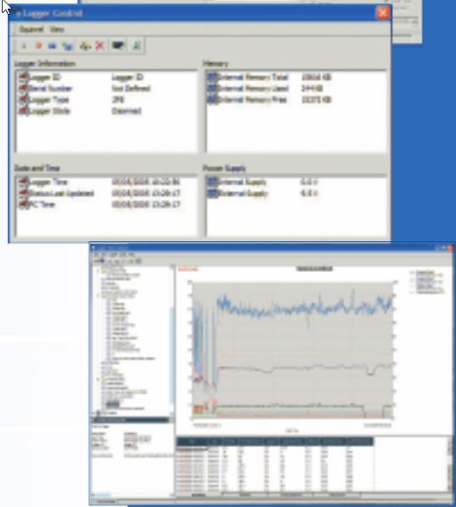The width and height of the screenshot is (456, 507).
Task: Expand the topmost folder in channel tree
Action: pos(98,271)
